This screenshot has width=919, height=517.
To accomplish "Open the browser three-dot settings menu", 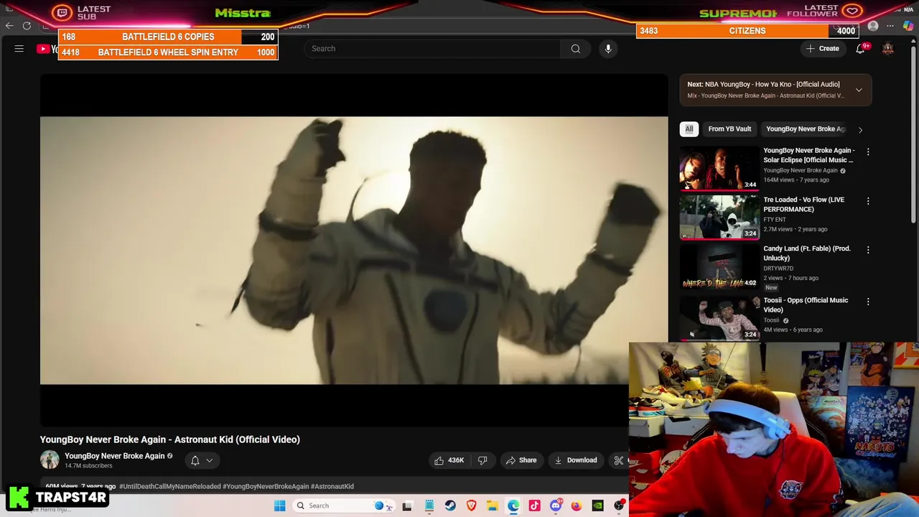I will tap(890, 26).
